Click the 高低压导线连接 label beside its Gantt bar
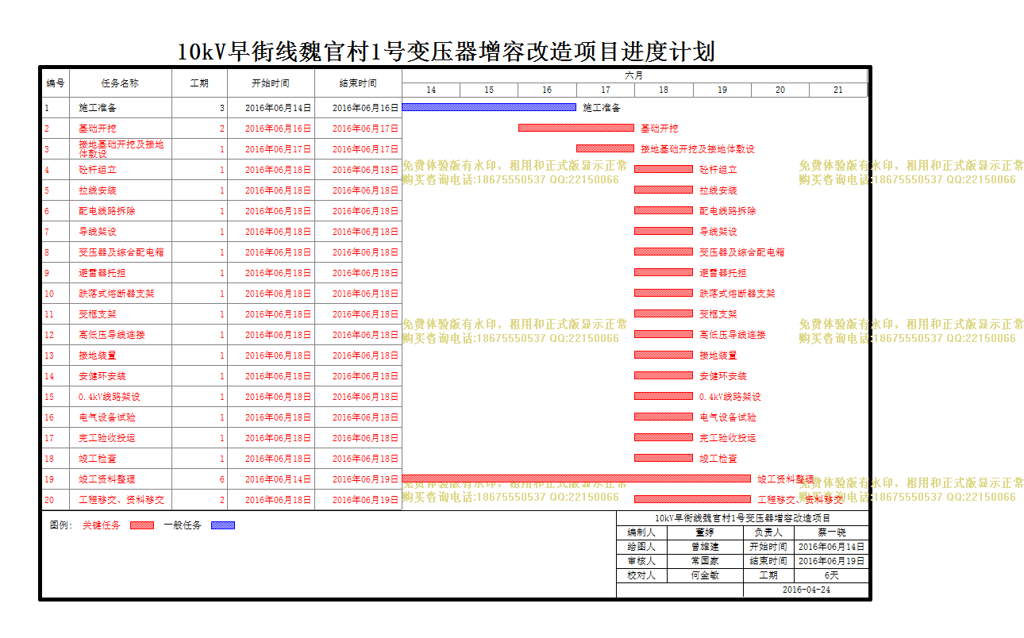This screenshot has height=638, width=1024. pos(733,335)
